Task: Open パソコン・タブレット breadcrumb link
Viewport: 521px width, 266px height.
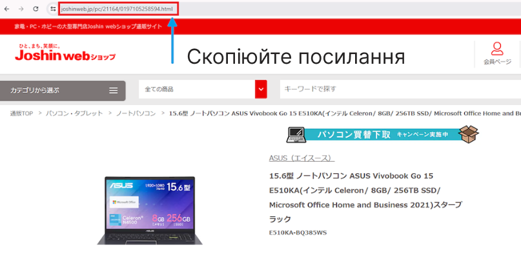Action: (74, 113)
